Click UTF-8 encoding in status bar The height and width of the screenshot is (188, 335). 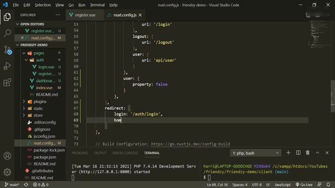coord(256,184)
